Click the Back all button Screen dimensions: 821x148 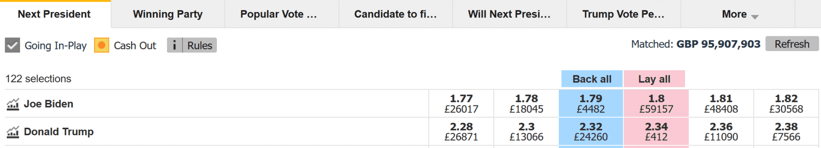[x=592, y=79]
